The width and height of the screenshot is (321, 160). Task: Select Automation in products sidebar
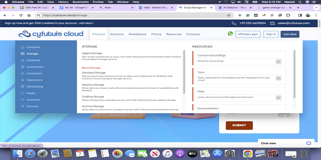[35, 67]
